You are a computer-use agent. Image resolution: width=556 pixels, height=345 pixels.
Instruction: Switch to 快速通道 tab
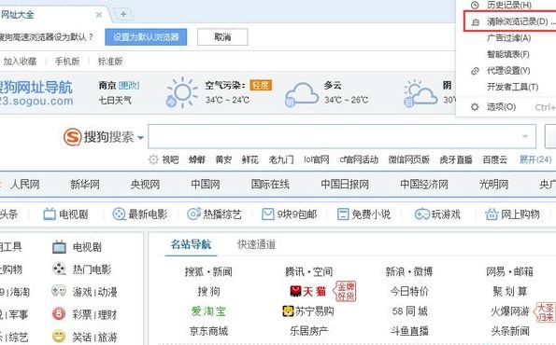tap(256, 244)
